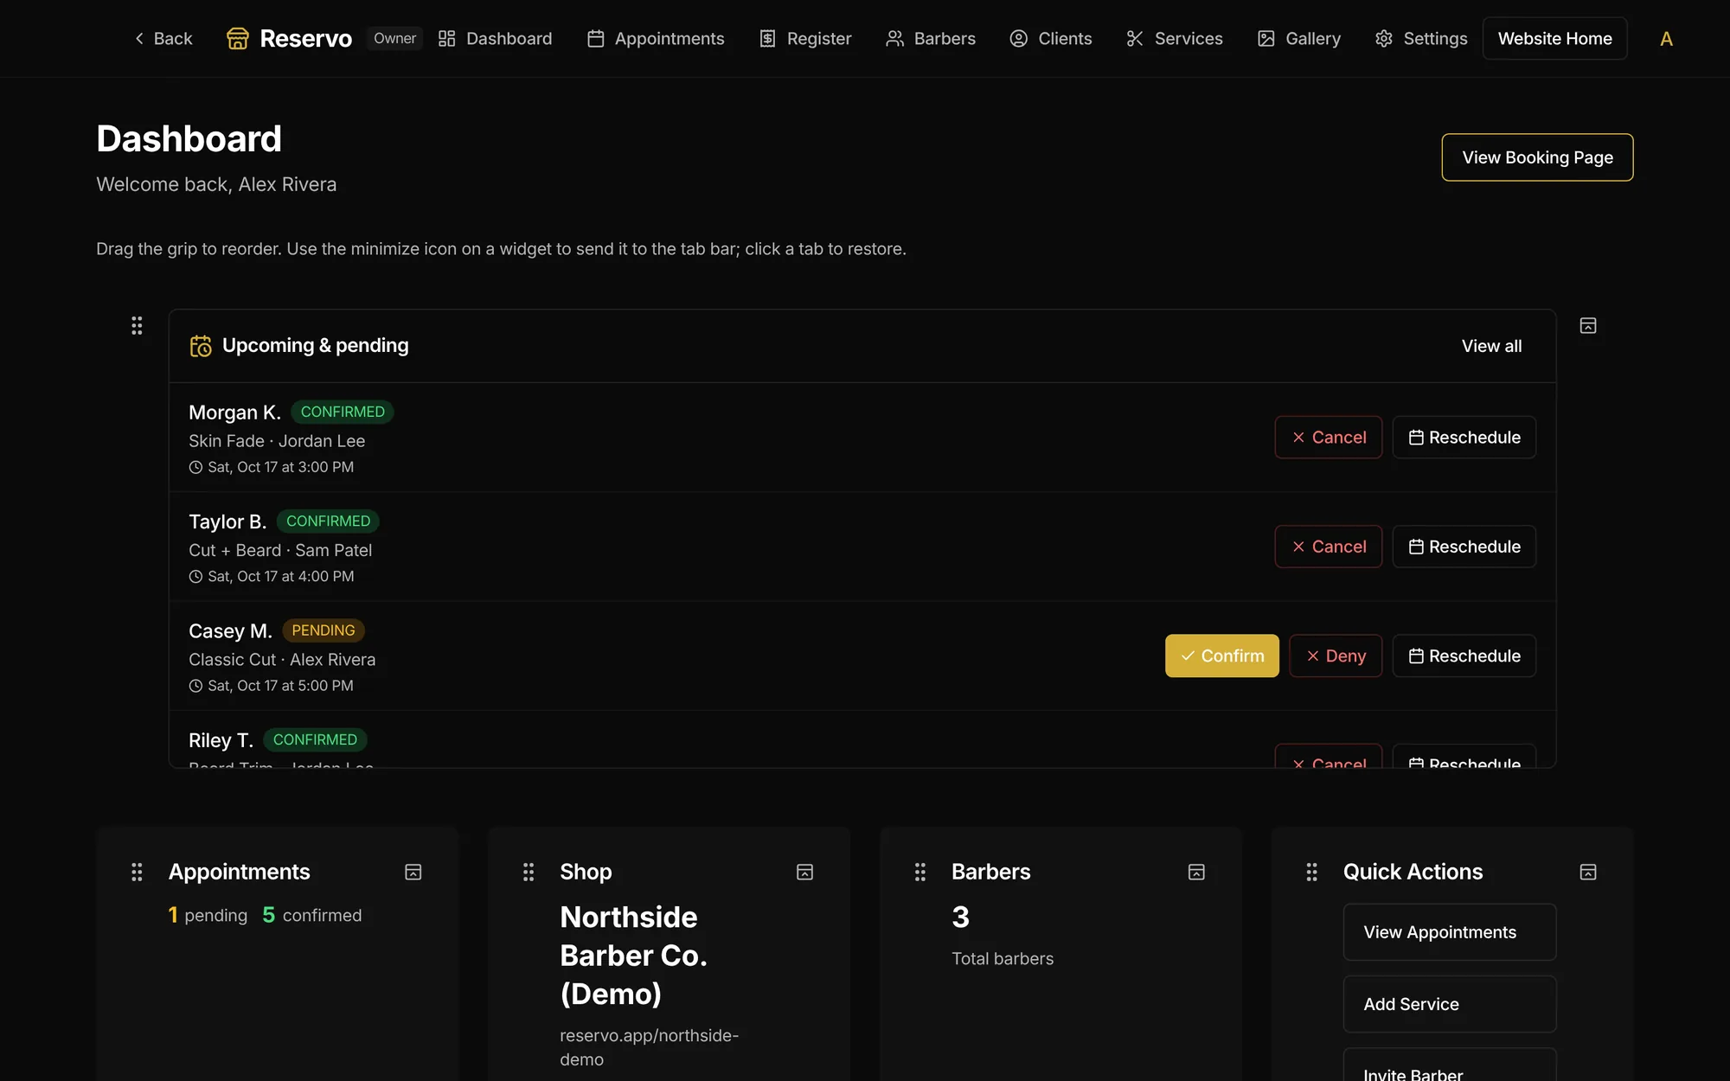Open the user avatar A menu
Viewport: 1730px width, 1081px height.
click(x=1666, y=39)
